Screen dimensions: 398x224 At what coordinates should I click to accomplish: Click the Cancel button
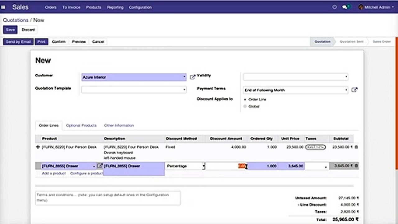98,42
